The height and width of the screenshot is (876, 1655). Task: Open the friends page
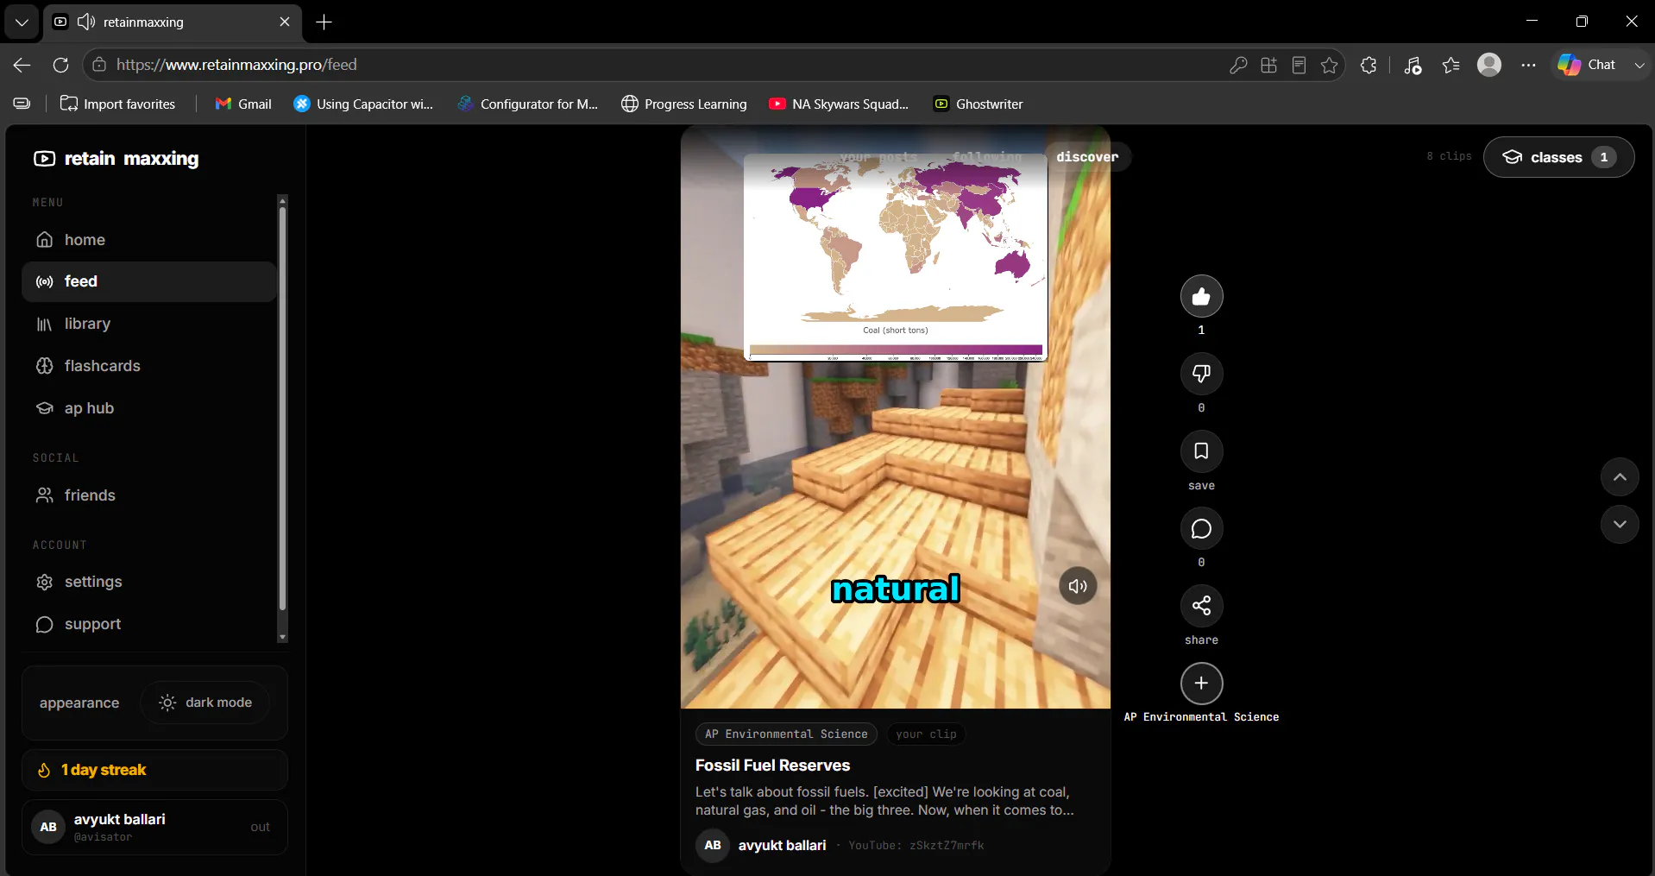click(149, 495)
